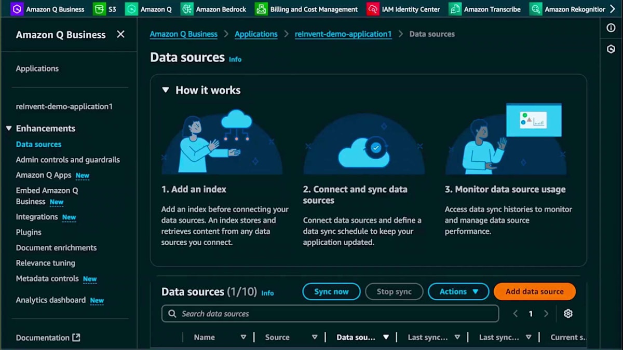This screenshot has width=623, height=350.
Task: Open Info link beside Data sources heading
Action: coord(235,59)
